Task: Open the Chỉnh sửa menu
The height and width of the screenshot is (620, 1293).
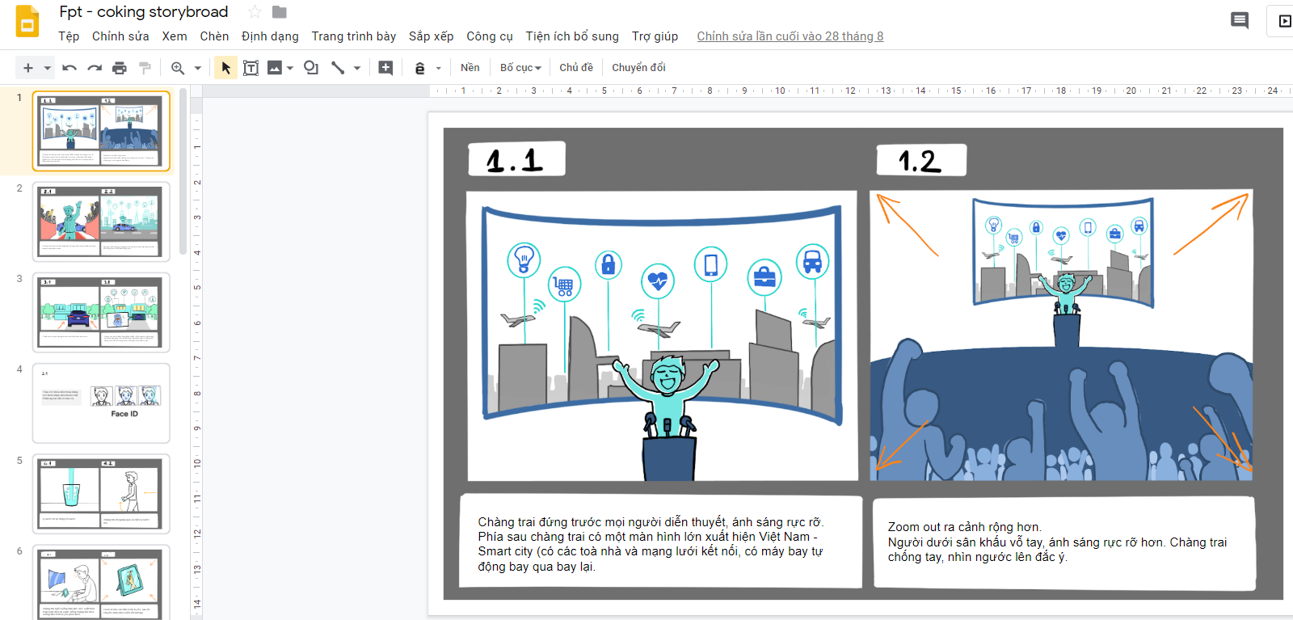Action: click(x=120, y=36)
